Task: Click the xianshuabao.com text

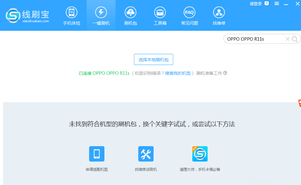Action: pyautogui.click(x=35, y=21)
